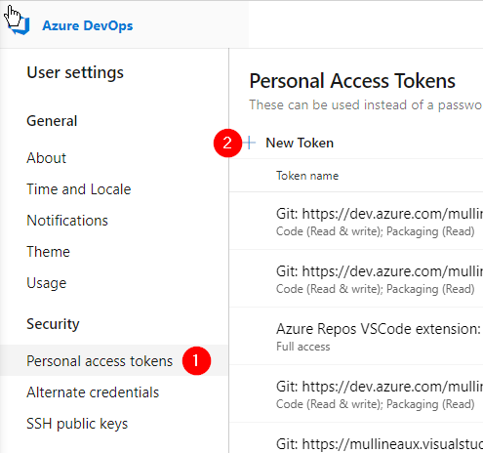The width and height of the screenshot is (483, 453).
Task: Select the first Git dev.azure.com token row
Action: (x=356, y=222)
